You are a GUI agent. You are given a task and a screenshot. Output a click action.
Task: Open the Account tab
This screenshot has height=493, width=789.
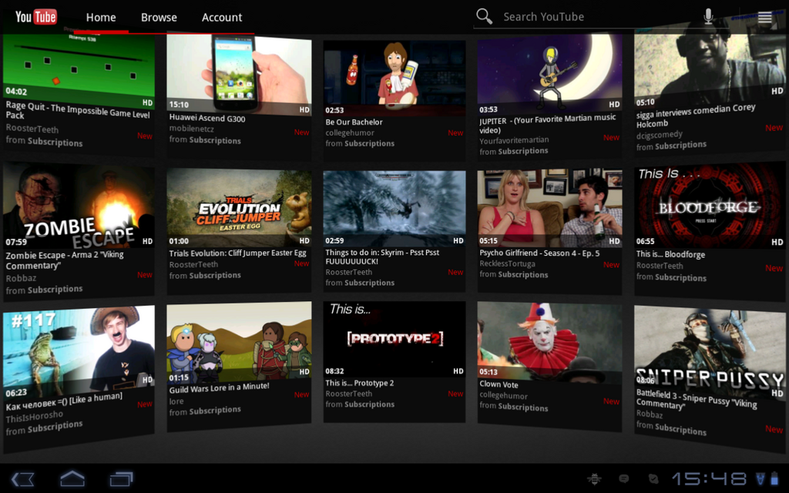(x=222, y=17)
